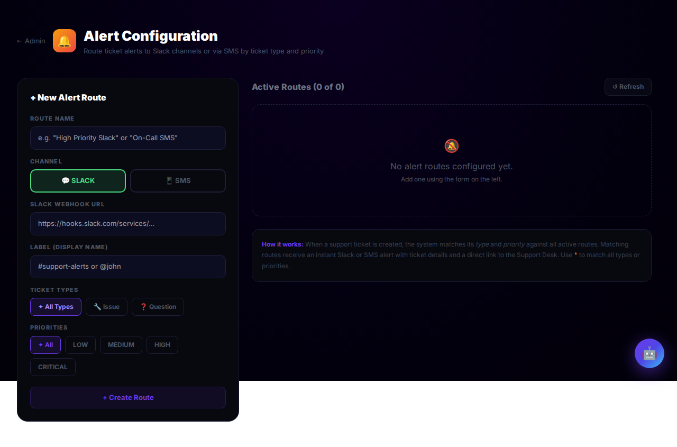Image resolution: width=677 pixels, height=447 pixels.
Task: Focus the Route Name input field
Action: point(128,138)
